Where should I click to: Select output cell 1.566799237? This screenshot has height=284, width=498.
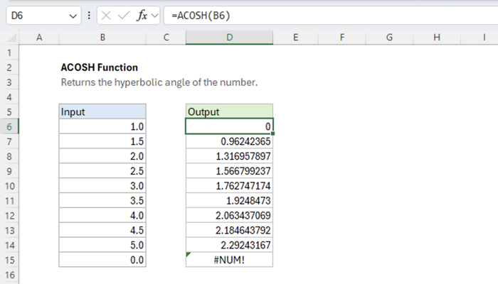coord(229,171)
